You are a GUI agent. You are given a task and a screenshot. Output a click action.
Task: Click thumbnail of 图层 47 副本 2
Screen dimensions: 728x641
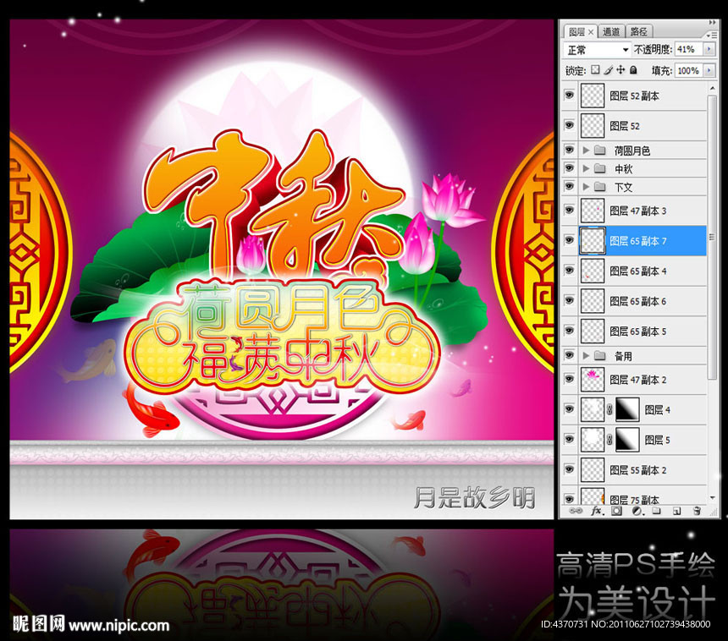593,379
